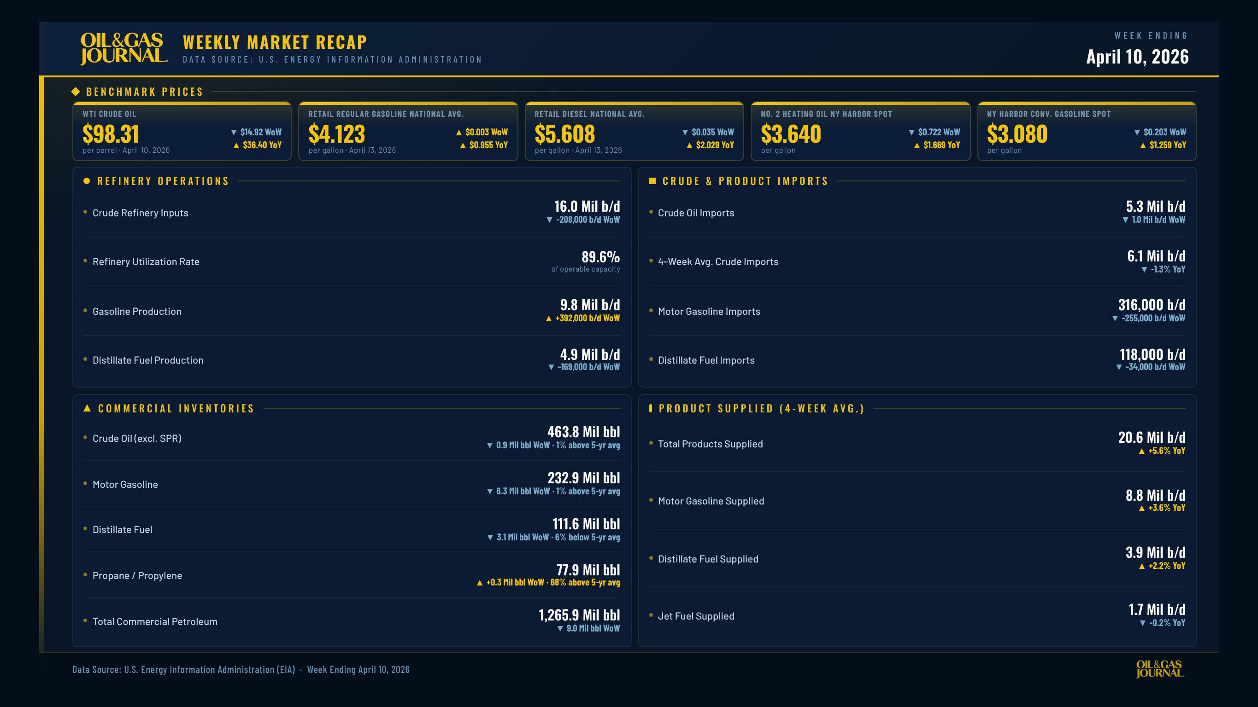Click the up arrow next to WTI $36.40 YoY
Screen dimensions: 1258x707
tap(236, 145)
